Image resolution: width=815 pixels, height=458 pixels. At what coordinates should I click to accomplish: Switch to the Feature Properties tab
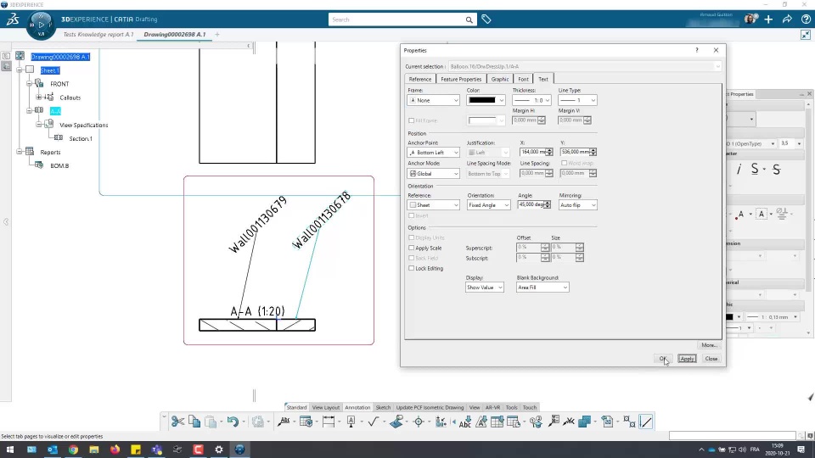click(461, 79)
